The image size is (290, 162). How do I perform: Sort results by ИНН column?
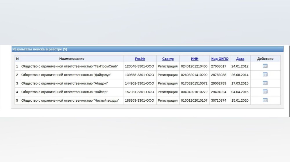[x=195, y=59]
